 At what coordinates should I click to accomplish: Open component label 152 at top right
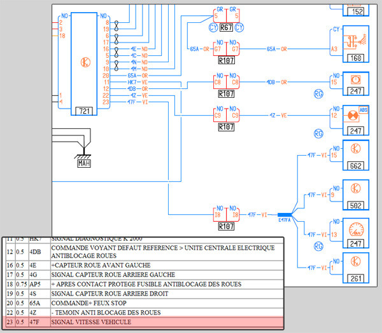(357, 11)
